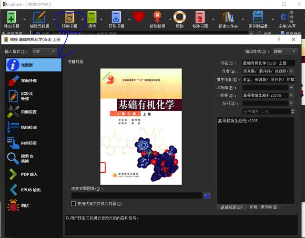Click the 排序作者 (Author sort) field
Viewport: 305px width, 238px height.
[x=268, y=79]
